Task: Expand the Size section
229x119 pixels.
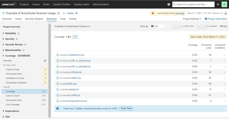Action: click(x=6, y=117)
